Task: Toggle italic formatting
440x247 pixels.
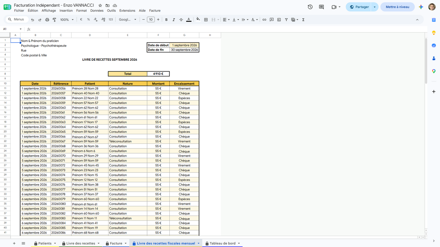Action: 174,20
